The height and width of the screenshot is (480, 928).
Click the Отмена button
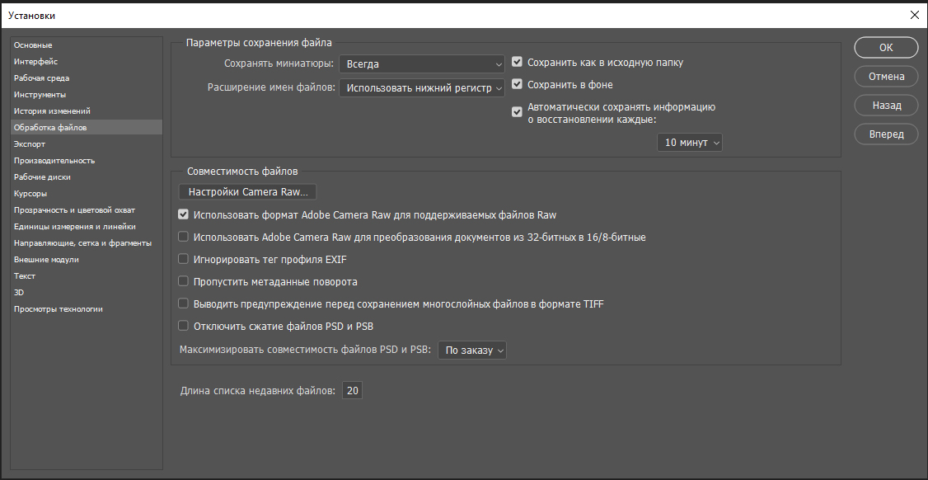pos(886,77)
